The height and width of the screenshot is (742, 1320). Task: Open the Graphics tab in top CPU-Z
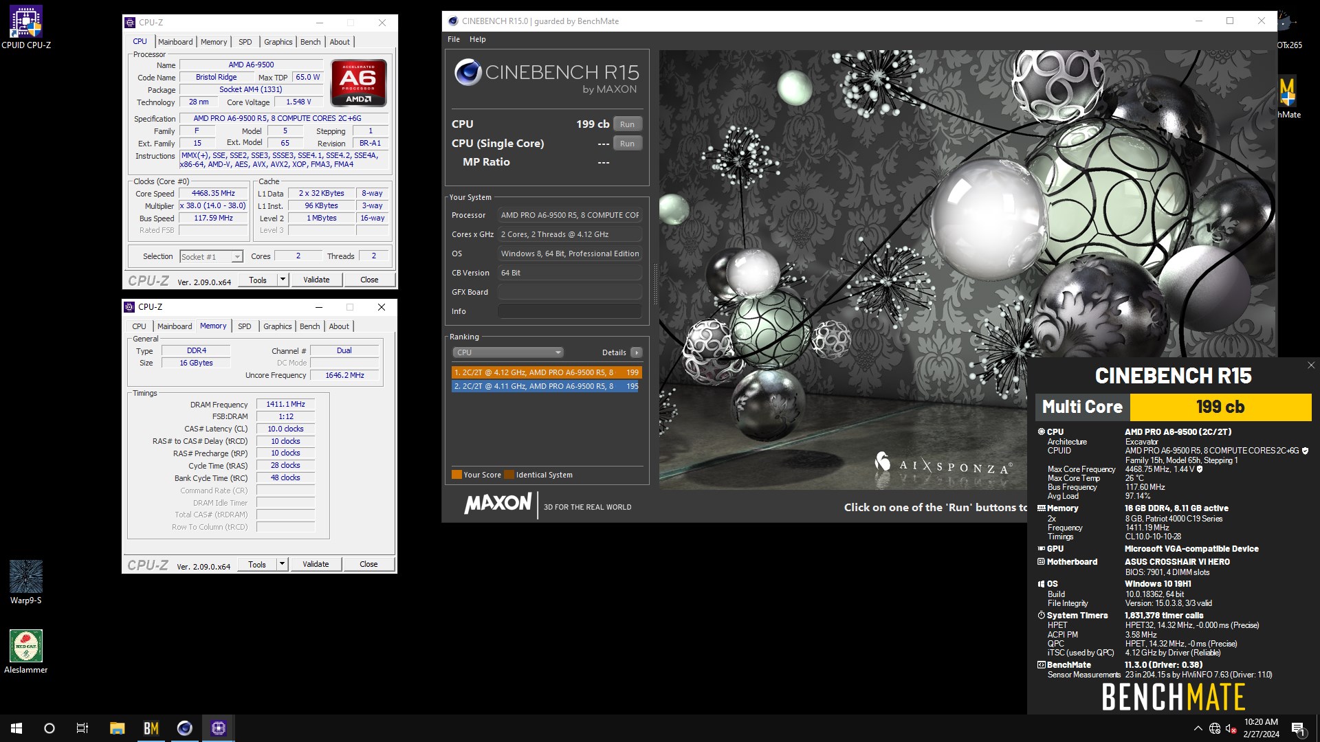click(x=278, y=42)
